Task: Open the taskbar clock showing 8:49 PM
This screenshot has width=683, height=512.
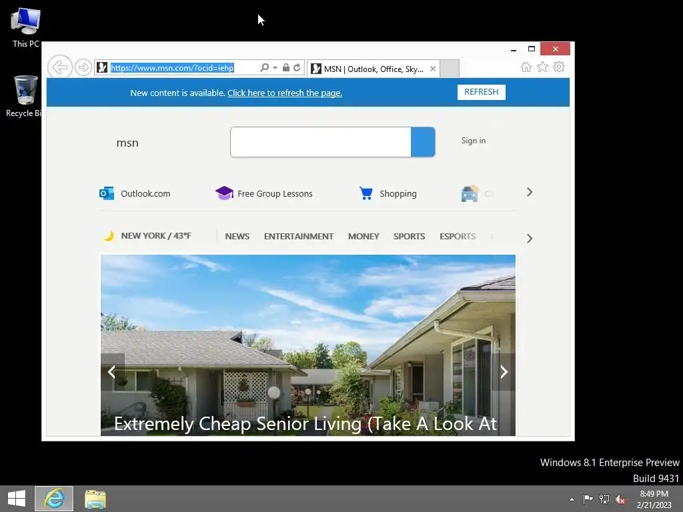Action: (x=654, y=499)
